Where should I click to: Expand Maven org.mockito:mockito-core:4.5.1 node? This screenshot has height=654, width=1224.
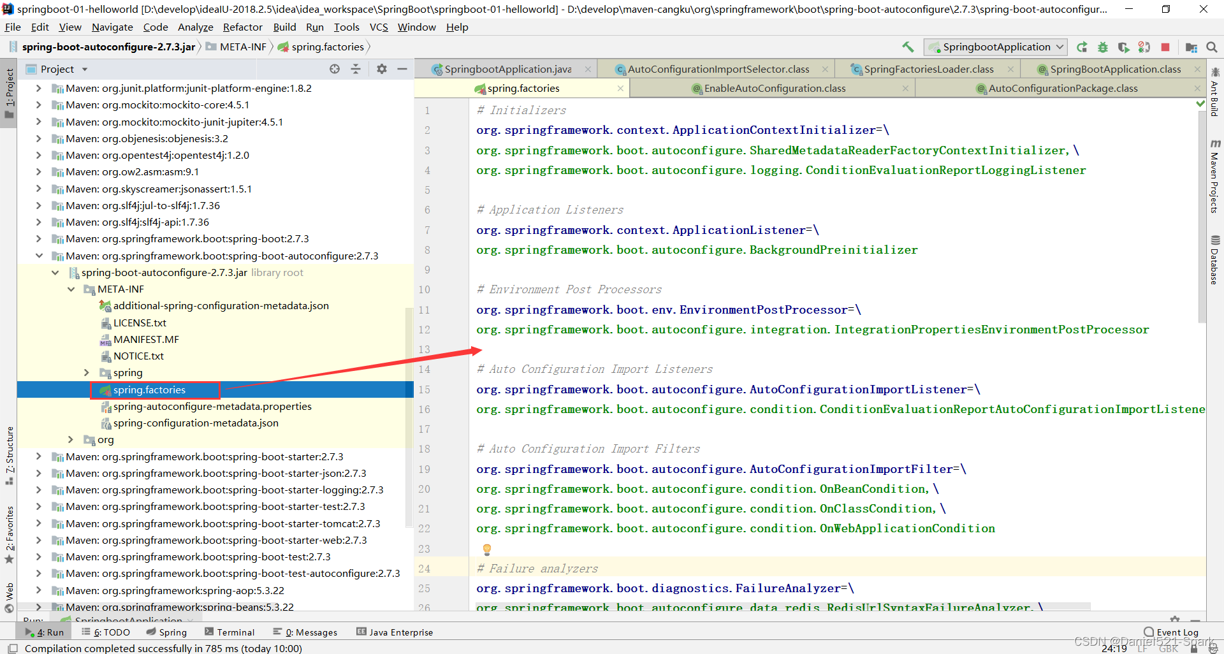click(x=39, y=105)
